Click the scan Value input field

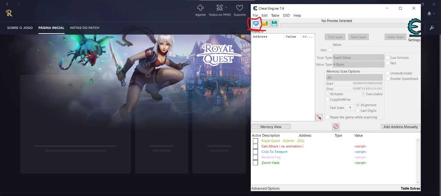(376, 50)
